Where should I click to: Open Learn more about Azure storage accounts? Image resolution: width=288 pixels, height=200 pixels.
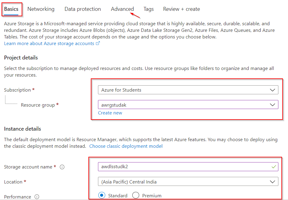click(49, 44)
